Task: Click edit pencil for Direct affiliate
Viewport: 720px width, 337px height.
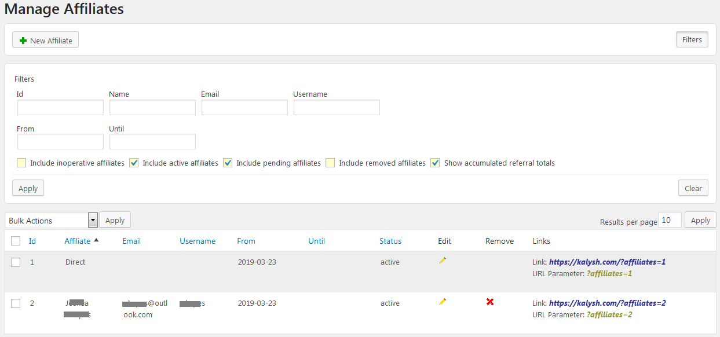Action: click(443, 261)
